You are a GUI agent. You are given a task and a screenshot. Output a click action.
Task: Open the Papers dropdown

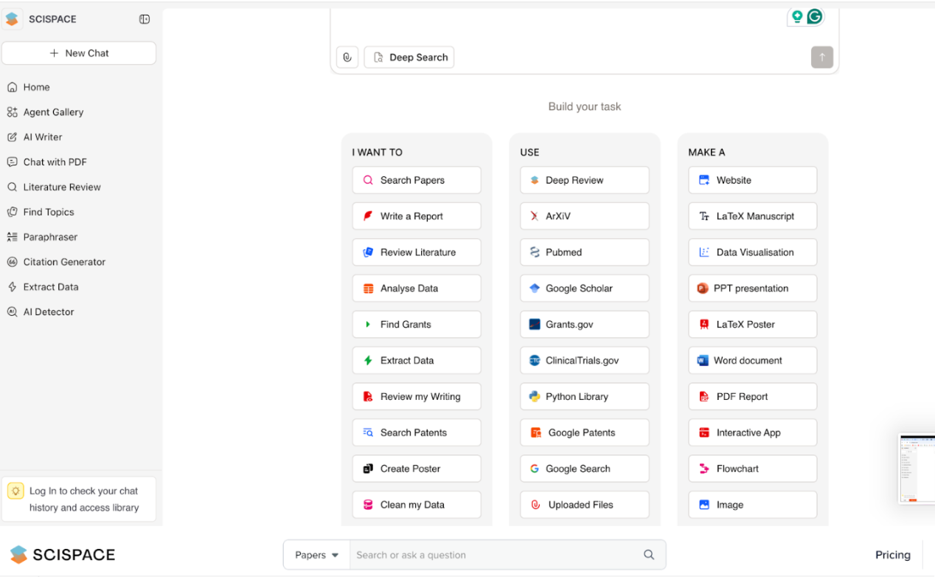(316, 555)
